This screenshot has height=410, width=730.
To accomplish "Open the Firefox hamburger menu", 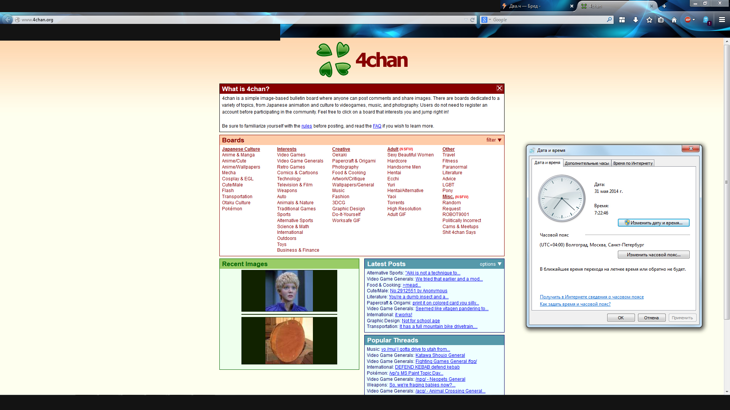I will (x=722, y=20).
